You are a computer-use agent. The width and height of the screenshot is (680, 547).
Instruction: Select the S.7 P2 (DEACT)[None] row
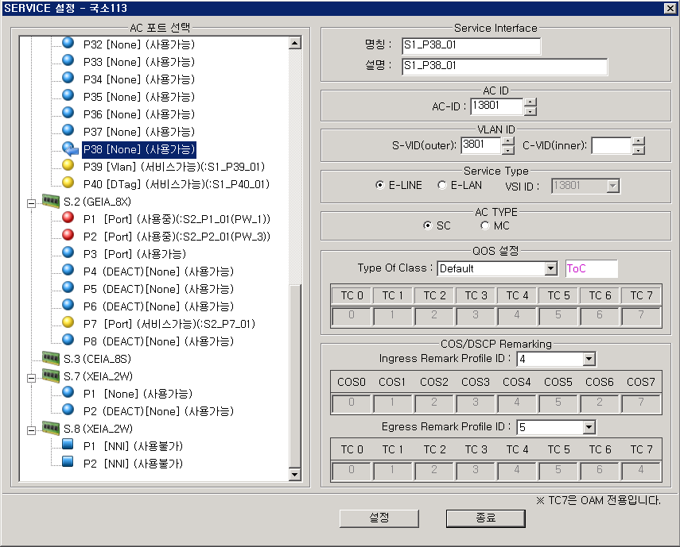[158, 411]
